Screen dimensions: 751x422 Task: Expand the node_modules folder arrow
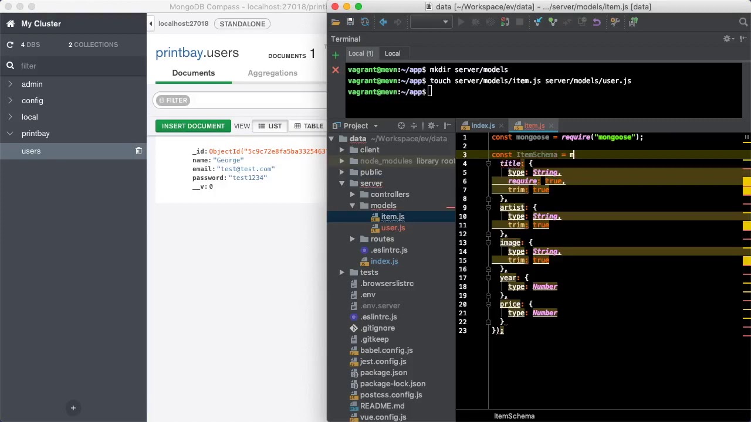tap(342, 161)
